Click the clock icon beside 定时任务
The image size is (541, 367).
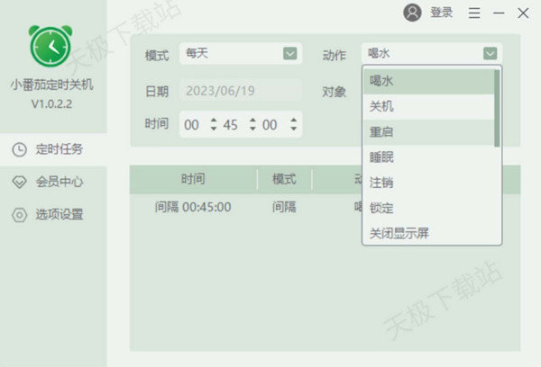[19, 149]
